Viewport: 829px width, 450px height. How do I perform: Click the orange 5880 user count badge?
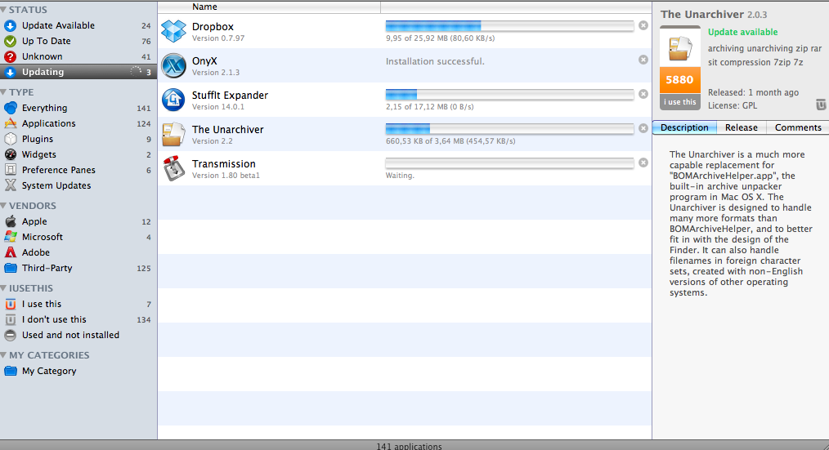click(680, 80)
